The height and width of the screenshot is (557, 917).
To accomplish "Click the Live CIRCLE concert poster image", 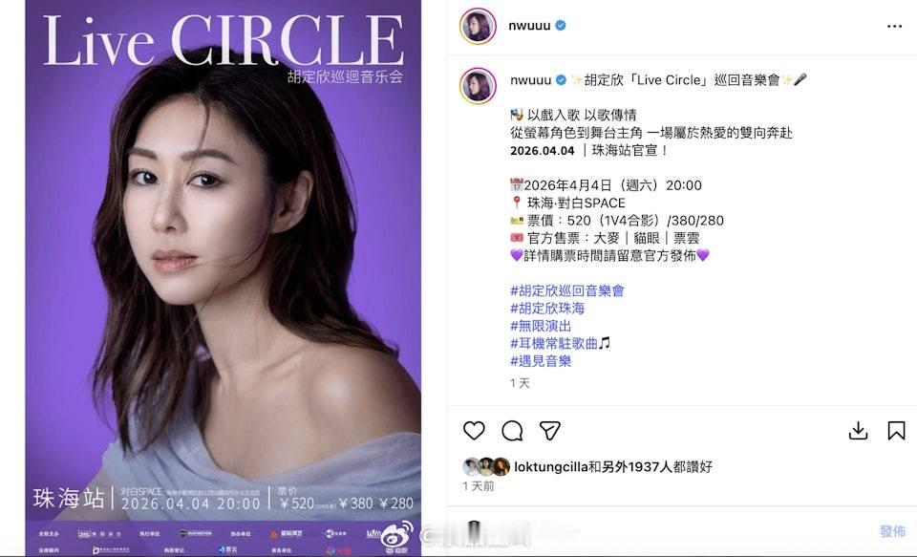I will click(x=223, y=278).
